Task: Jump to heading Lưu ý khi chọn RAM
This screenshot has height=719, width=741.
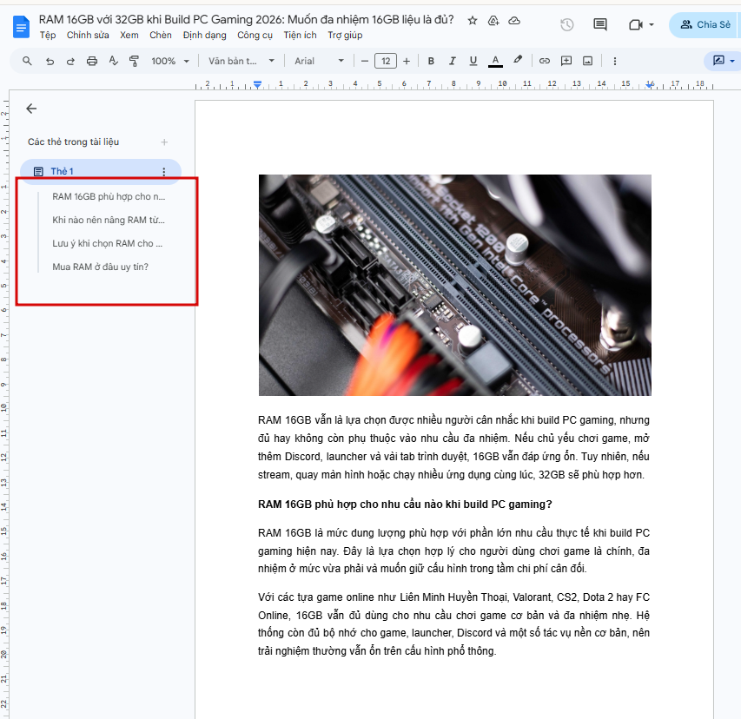Action: pos(107,244)
